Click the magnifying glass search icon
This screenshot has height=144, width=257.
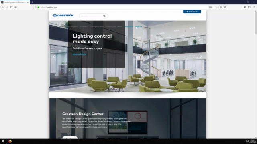coord(104,16)
